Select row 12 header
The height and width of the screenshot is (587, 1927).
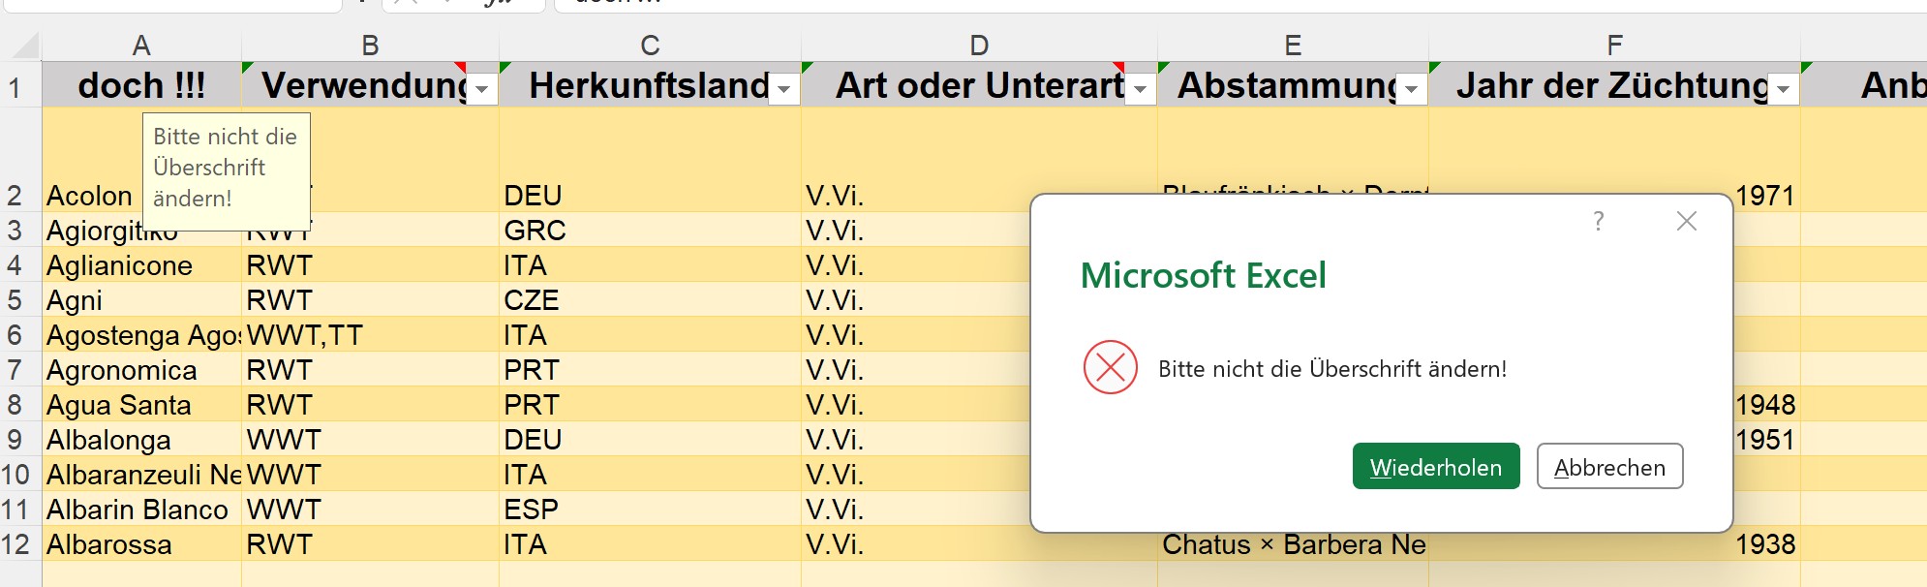tap(15, 544)
